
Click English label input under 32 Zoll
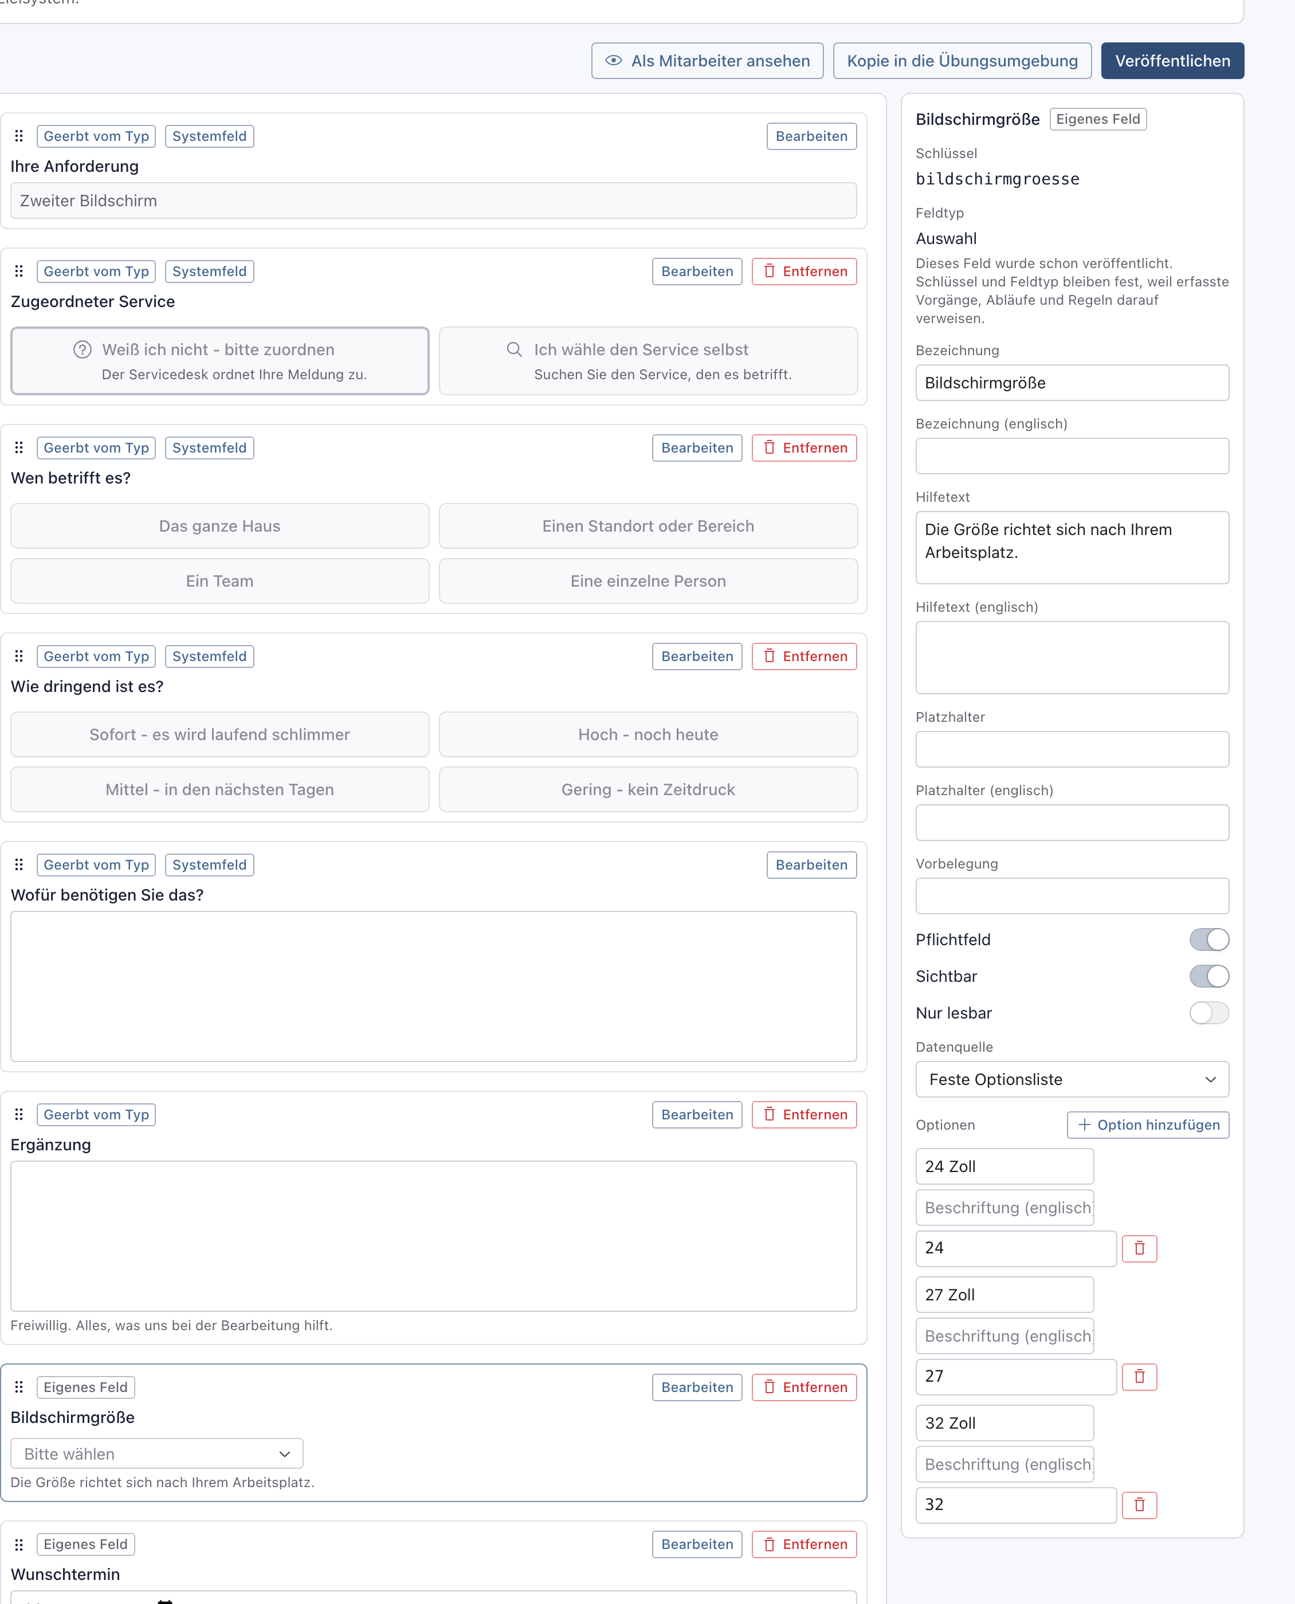[1004, 1464]
